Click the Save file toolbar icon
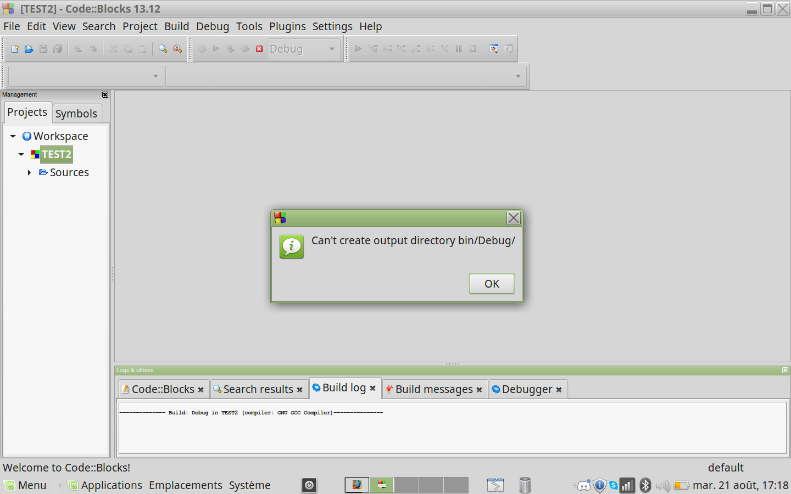 pyautogui.click(x=43, y=49)
